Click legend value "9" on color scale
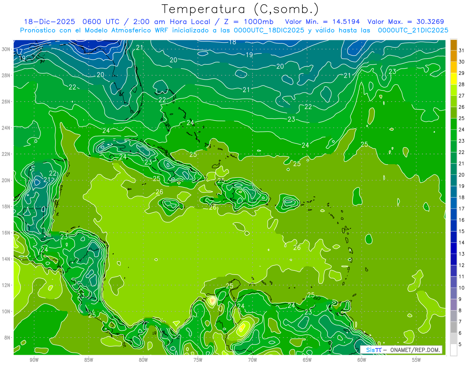The image size is (472, 365). pyautogui.click(x=460, y=299)
